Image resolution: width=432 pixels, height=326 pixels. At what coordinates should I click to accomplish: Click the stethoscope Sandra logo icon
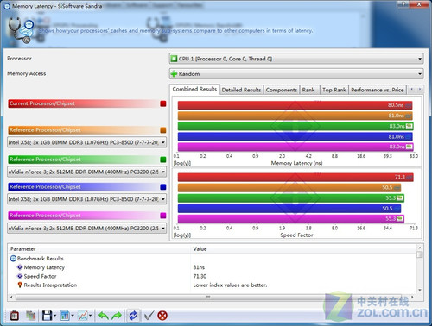(21, 30)
